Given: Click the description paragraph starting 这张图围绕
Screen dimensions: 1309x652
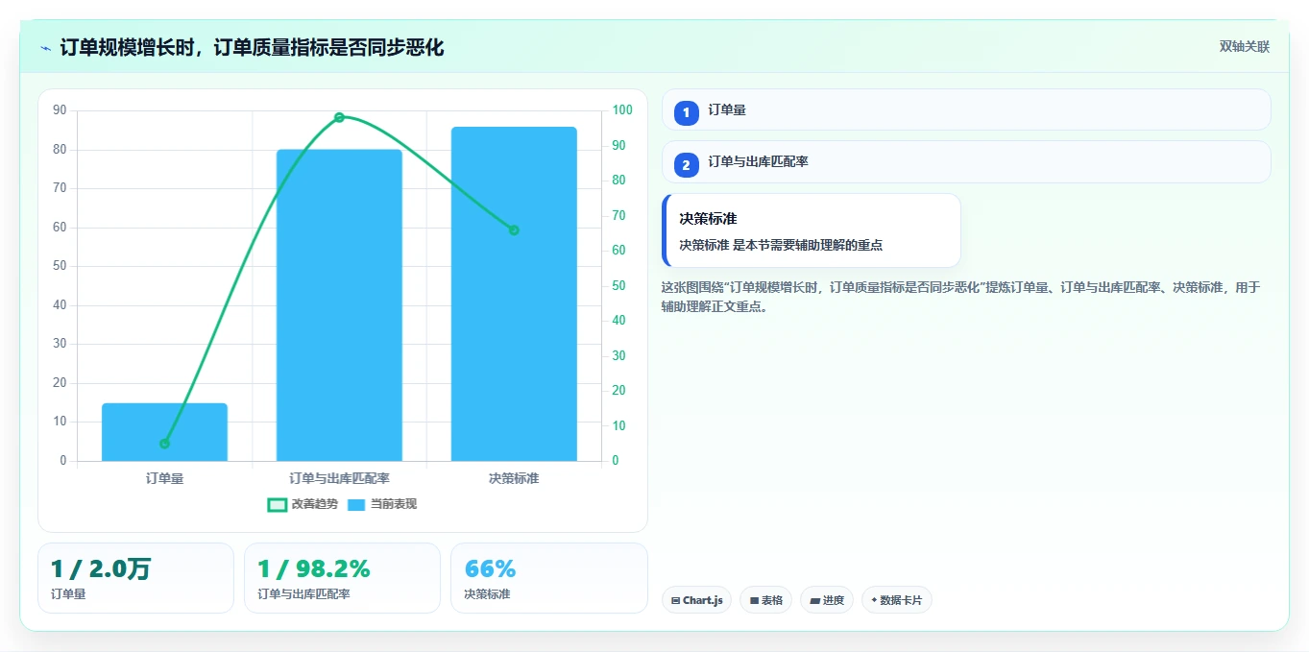Looking at the screenshot, I should 960,297.
